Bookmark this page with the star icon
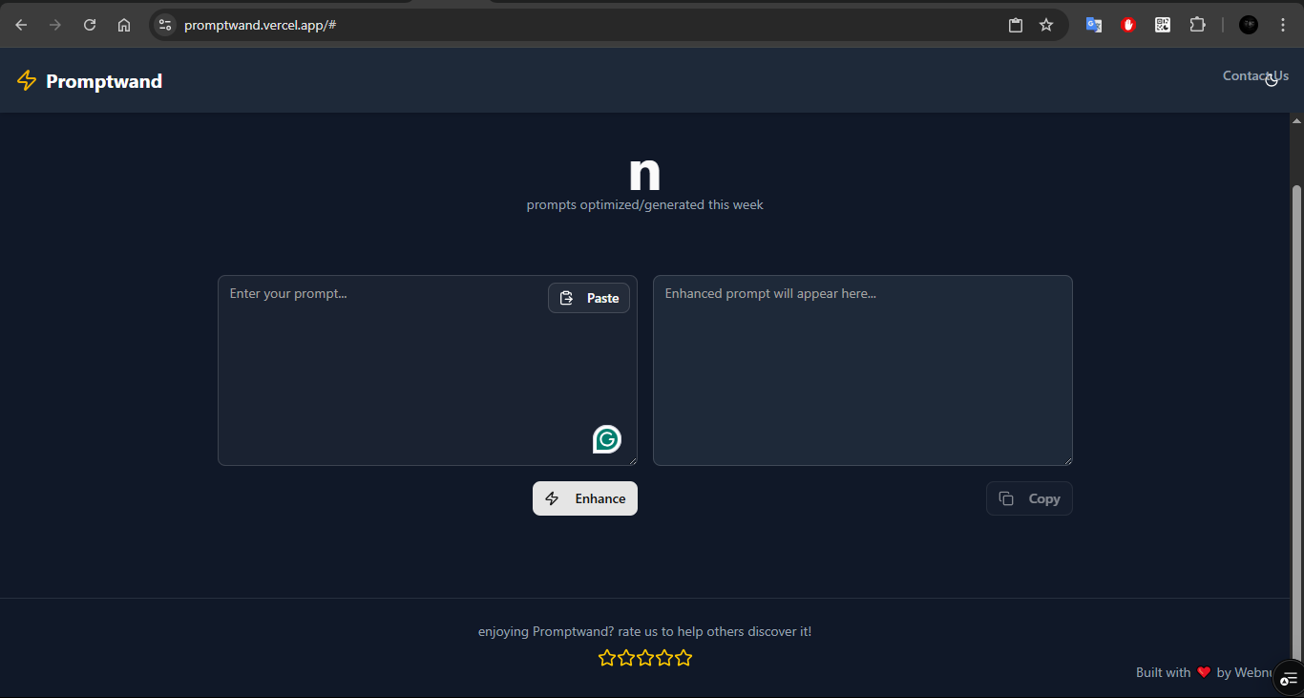This screenshot has width=1304, height=698. [x=1046, y=25]
